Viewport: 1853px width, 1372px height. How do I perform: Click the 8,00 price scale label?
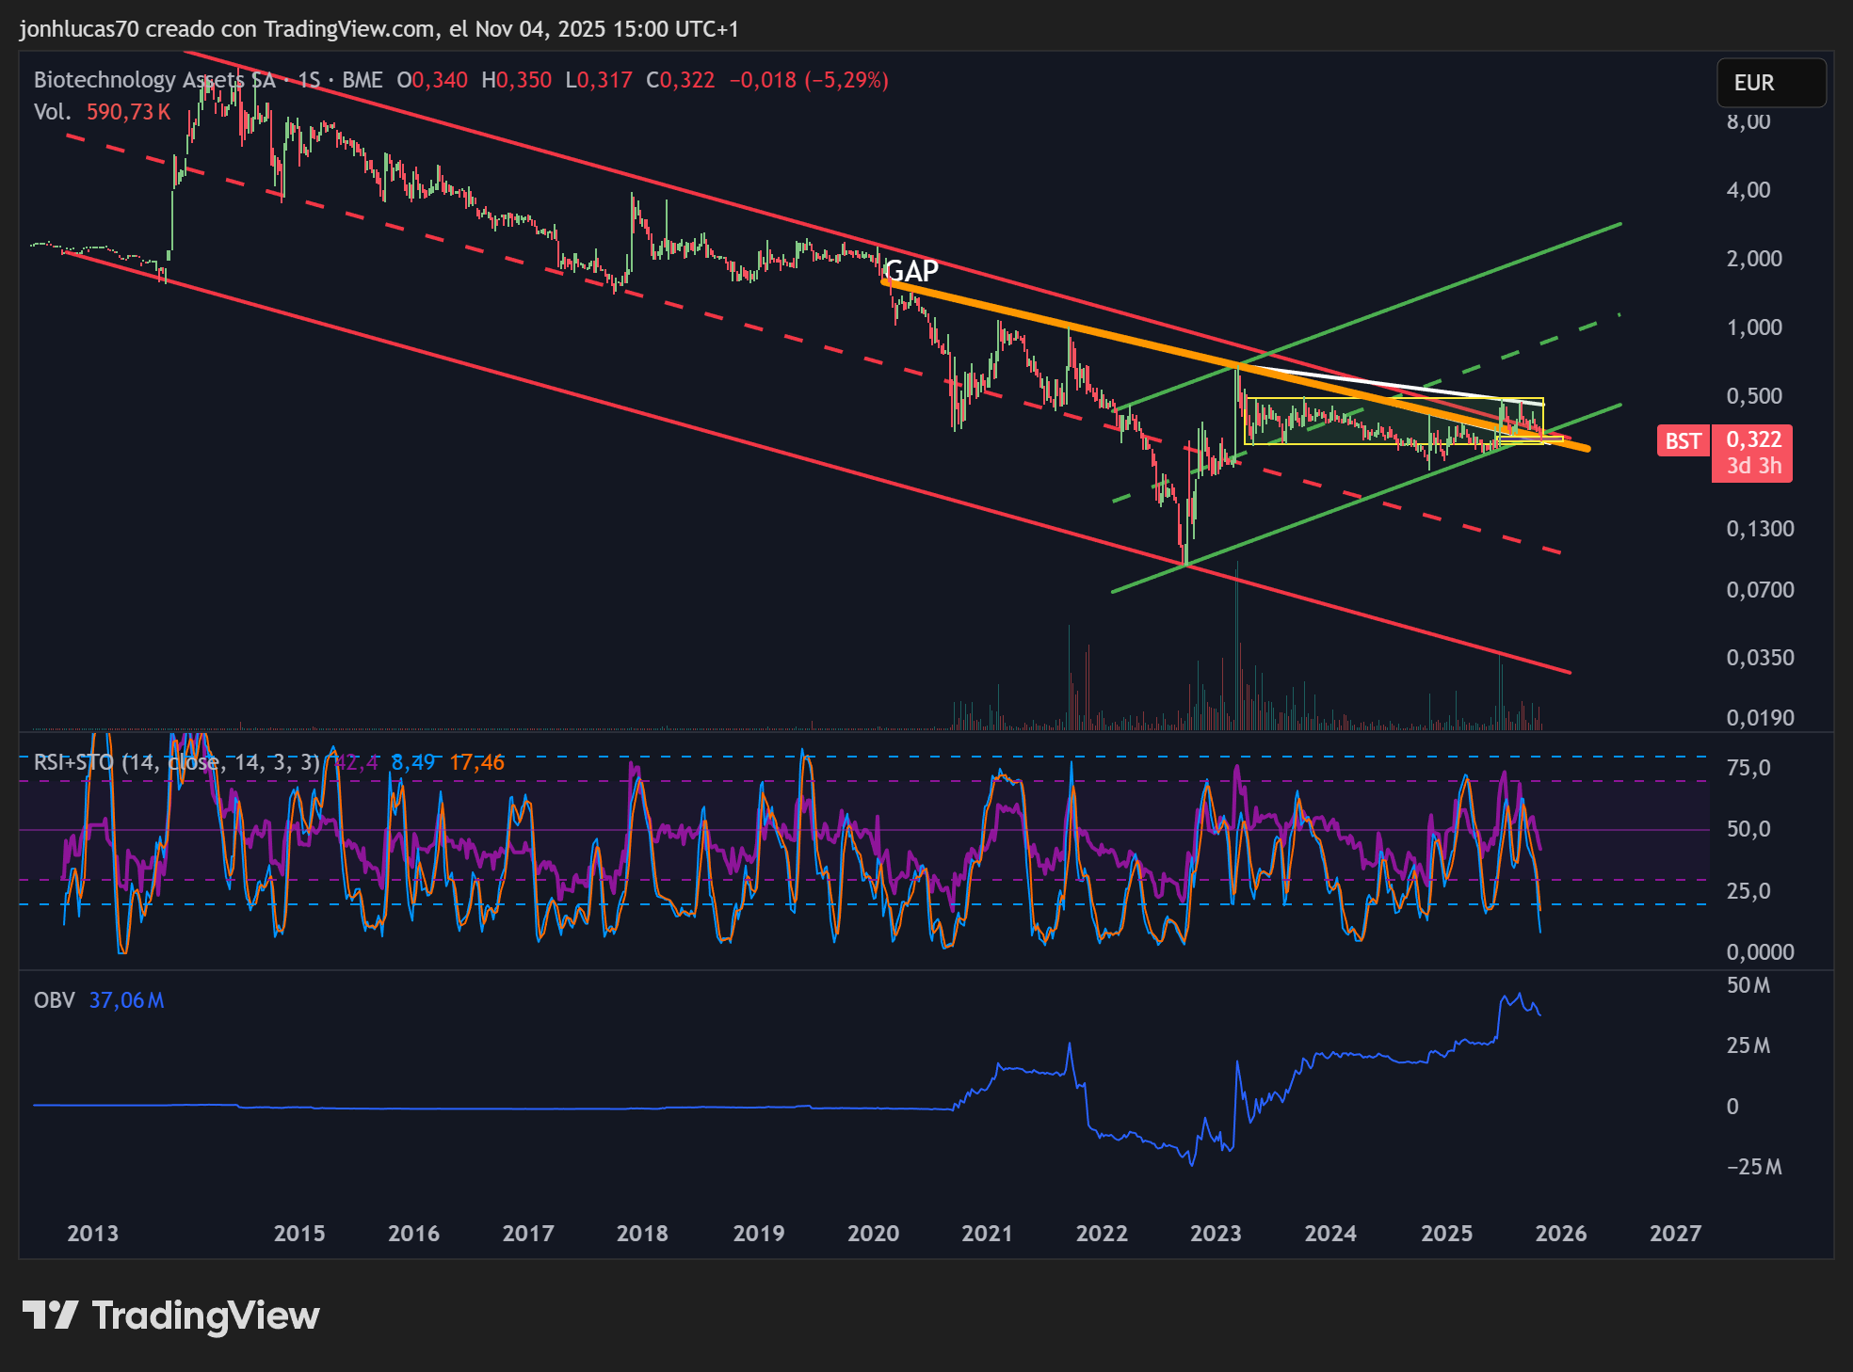[x=1748, y=121]
